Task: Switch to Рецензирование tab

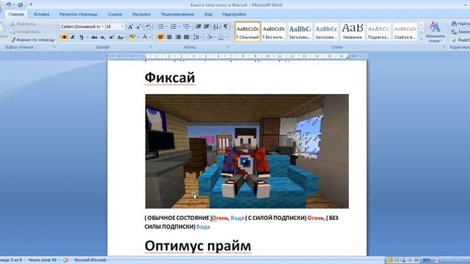Action: tap(178, 14)
